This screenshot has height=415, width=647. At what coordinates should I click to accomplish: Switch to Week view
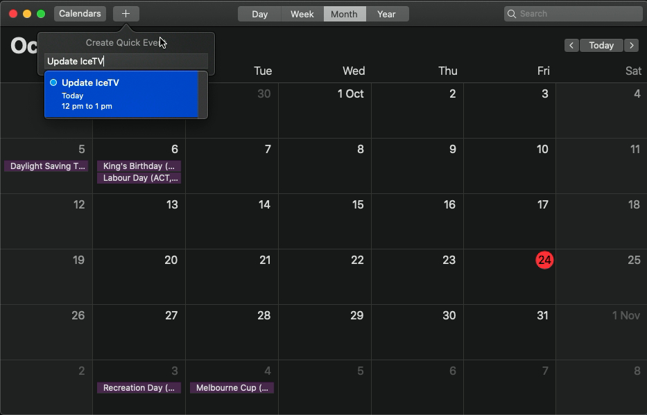coord(302,14)
